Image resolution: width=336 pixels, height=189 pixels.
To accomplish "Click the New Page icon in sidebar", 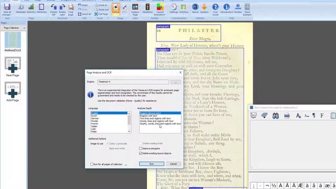I will point(13,65).
